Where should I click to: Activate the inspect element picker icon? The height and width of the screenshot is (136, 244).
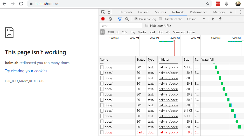tap(103, 12)
